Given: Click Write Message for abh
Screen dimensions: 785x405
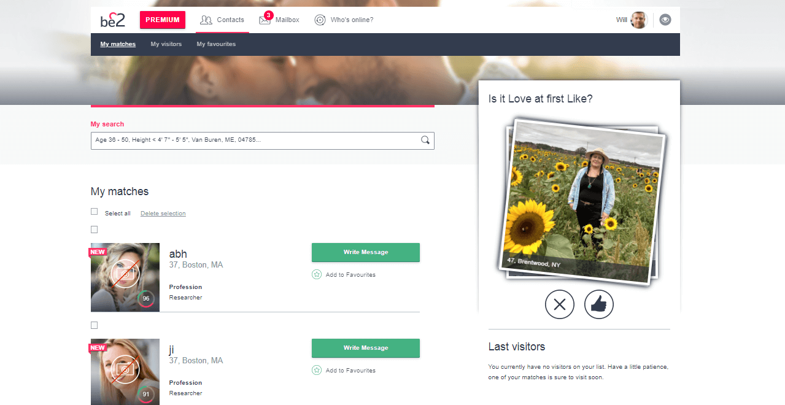Looking at the screenshot, I should click(x=366, y=252).
